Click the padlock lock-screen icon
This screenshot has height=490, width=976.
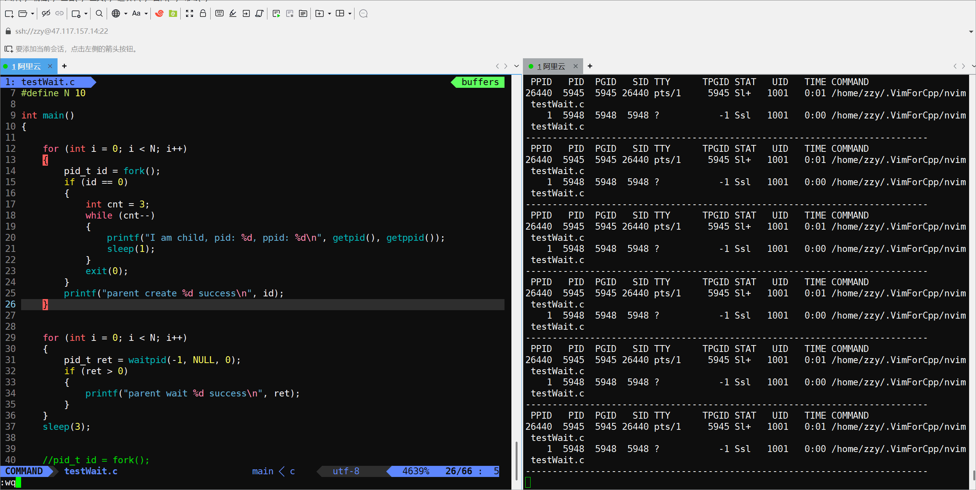click(203, 14)
